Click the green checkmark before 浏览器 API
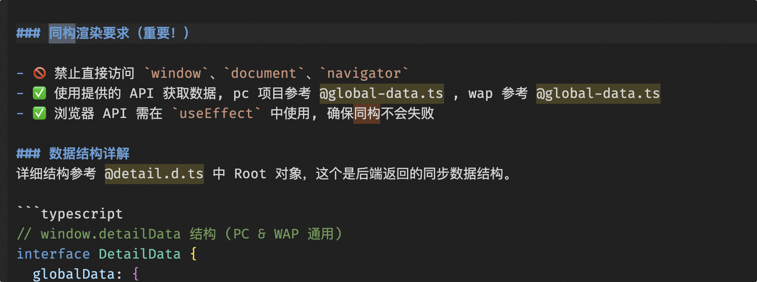This screenshot has width=757, height=282. (x=39, y=113)
